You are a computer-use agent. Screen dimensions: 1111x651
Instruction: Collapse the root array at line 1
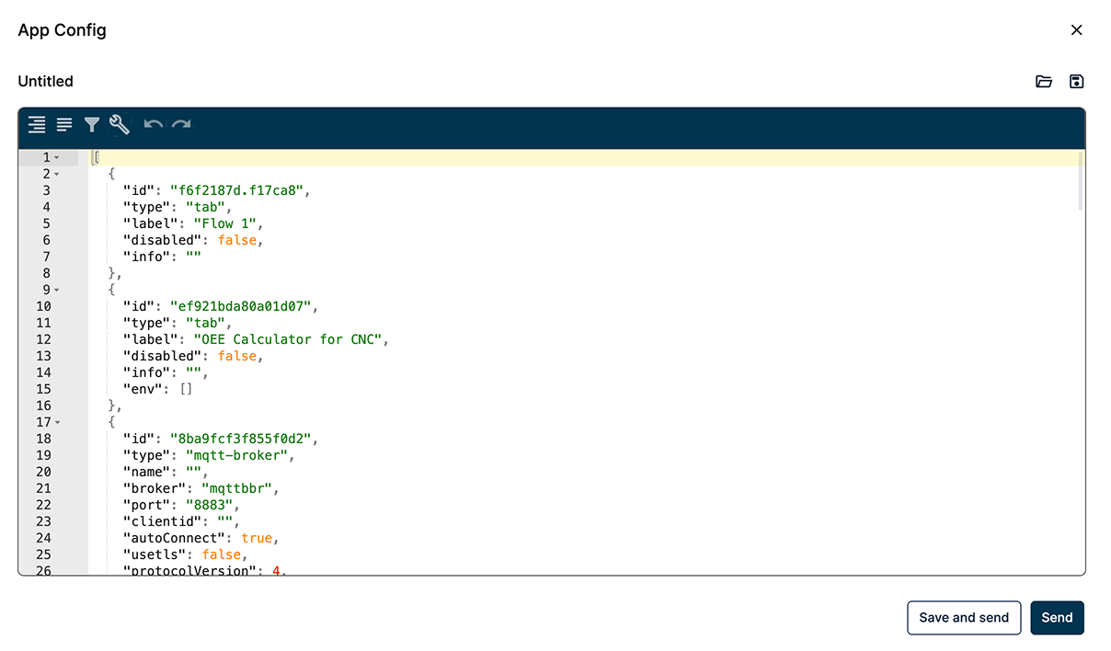(57, 158)
